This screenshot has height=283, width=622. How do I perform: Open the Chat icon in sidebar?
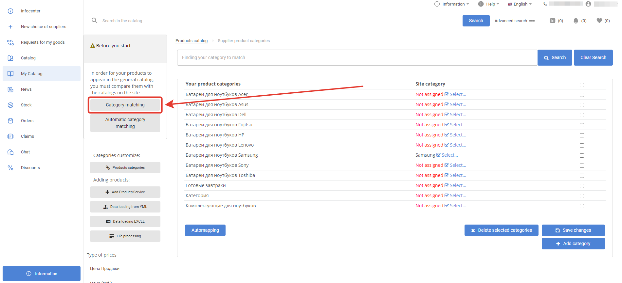click(x=10, y=152)
